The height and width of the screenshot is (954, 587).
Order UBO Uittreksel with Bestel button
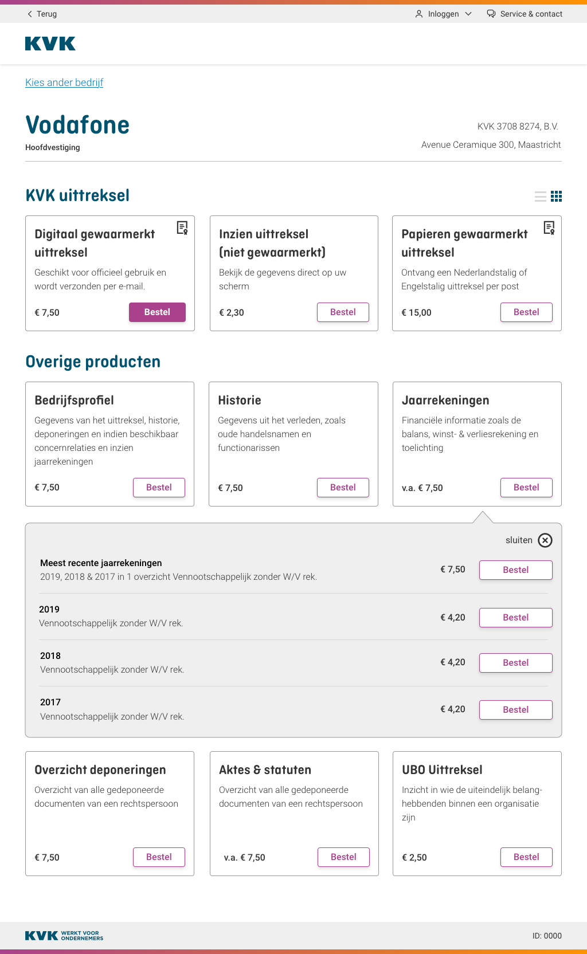[526, 857]
